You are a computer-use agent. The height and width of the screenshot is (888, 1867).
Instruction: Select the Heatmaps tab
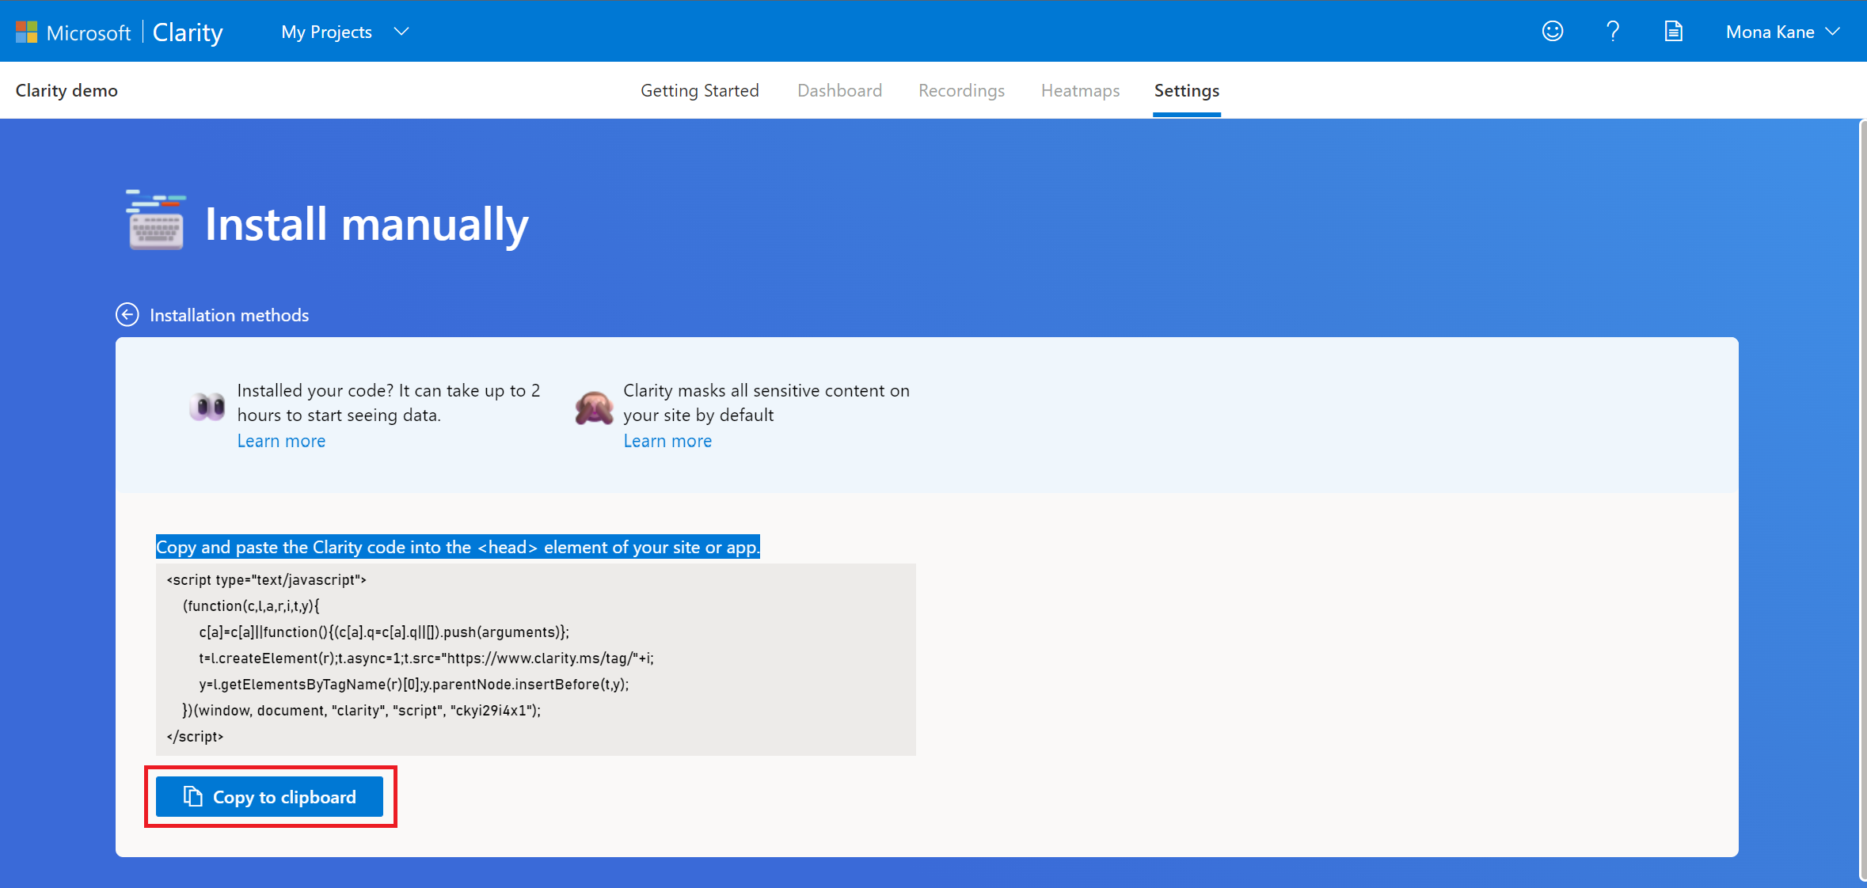[x=1080, y=90]
